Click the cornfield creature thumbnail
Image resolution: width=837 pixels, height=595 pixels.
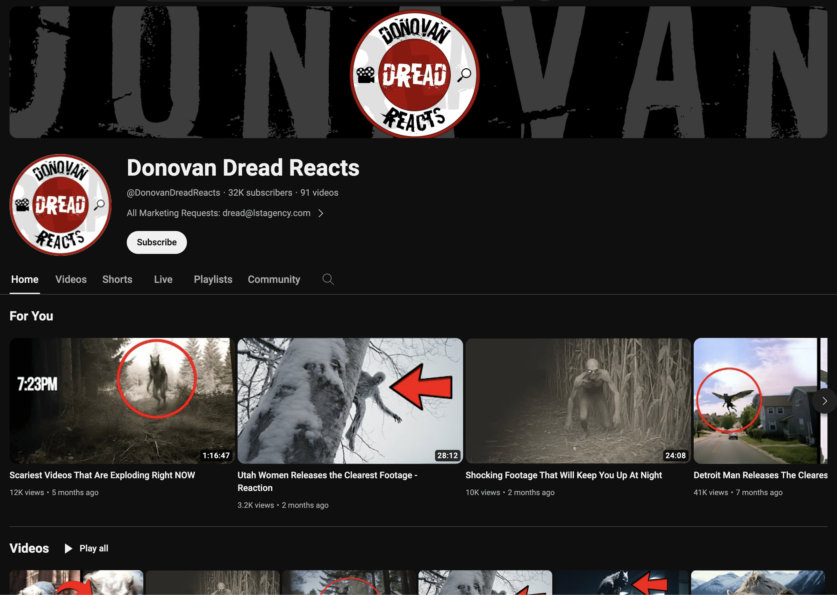[578, 401]
